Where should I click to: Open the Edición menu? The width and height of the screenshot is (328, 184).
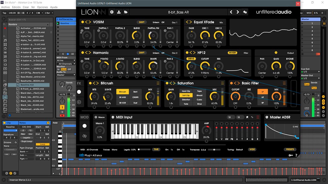16,7
